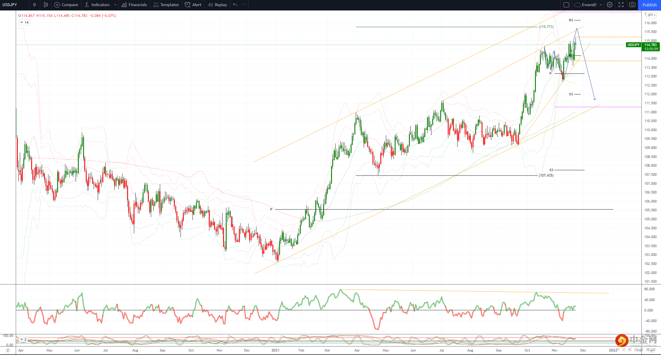Viewport: 661px width, 355px height.
Task: Start bar Replay mode
Action: (x=217, y=5)
